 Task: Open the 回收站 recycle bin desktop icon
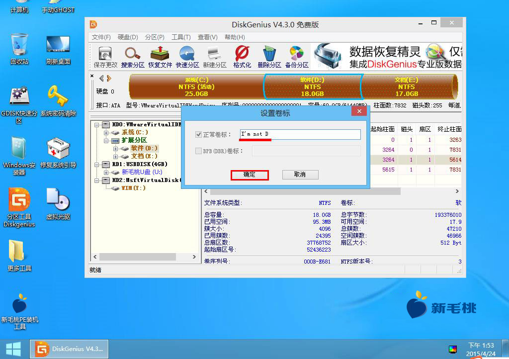[x=19, y=49]
